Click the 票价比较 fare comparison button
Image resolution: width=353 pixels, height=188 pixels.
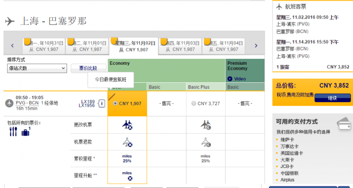88,68
